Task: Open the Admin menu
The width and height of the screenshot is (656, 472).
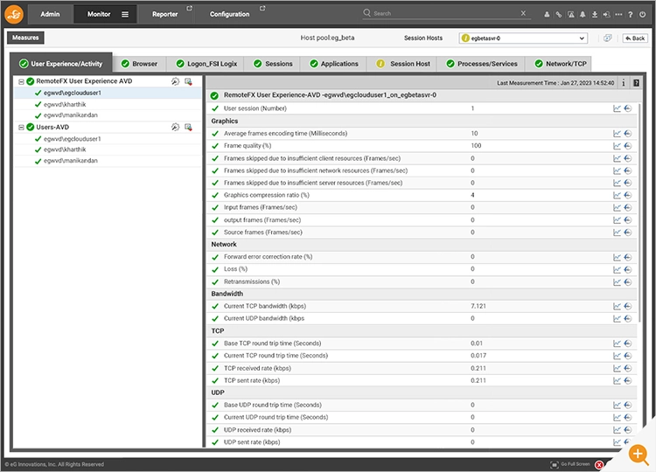Action: point(50,14)
